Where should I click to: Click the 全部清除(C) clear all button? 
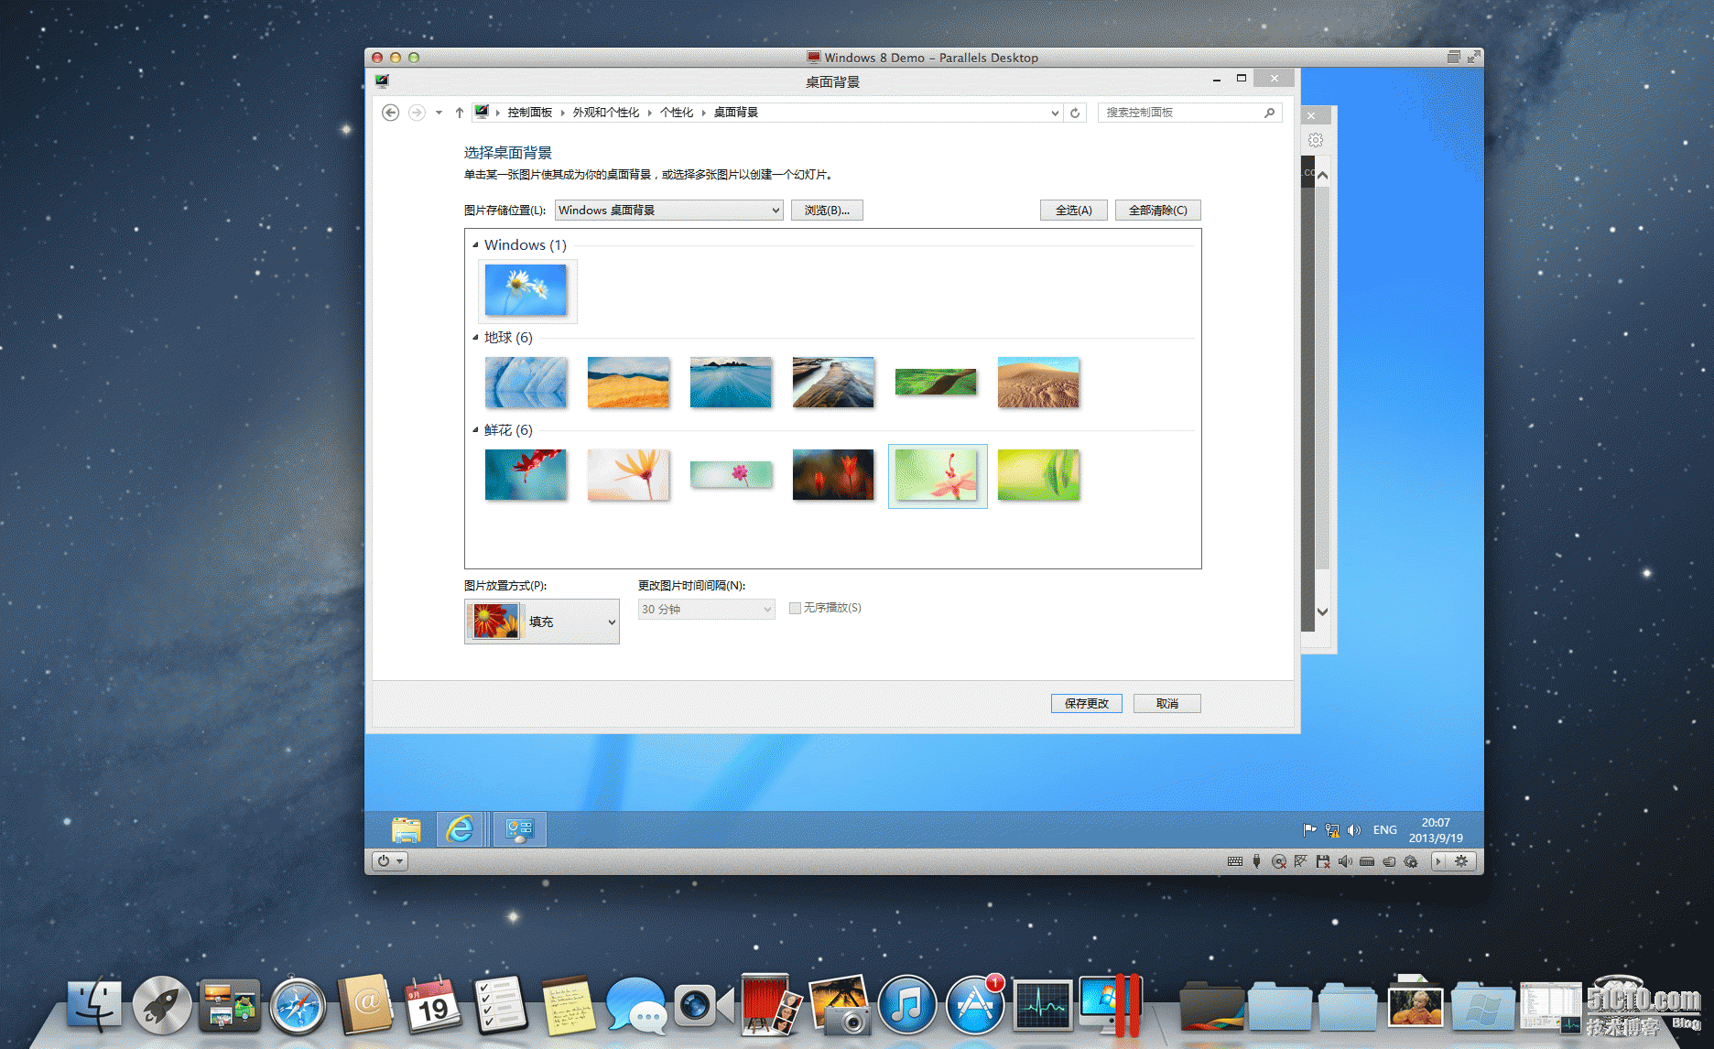coord(1158,211)
